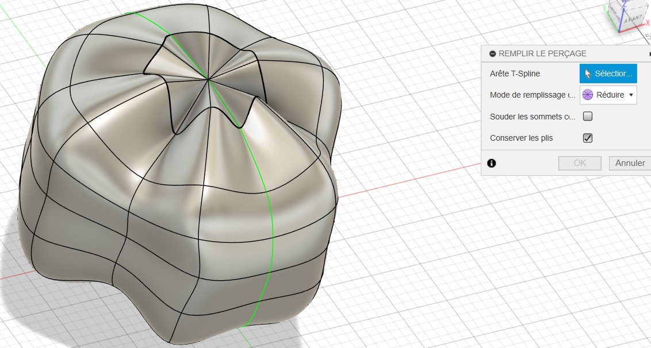The width and height of the screenshot is (651, 348).
Task: Click the greyed-out OK button
Action: 580,163
